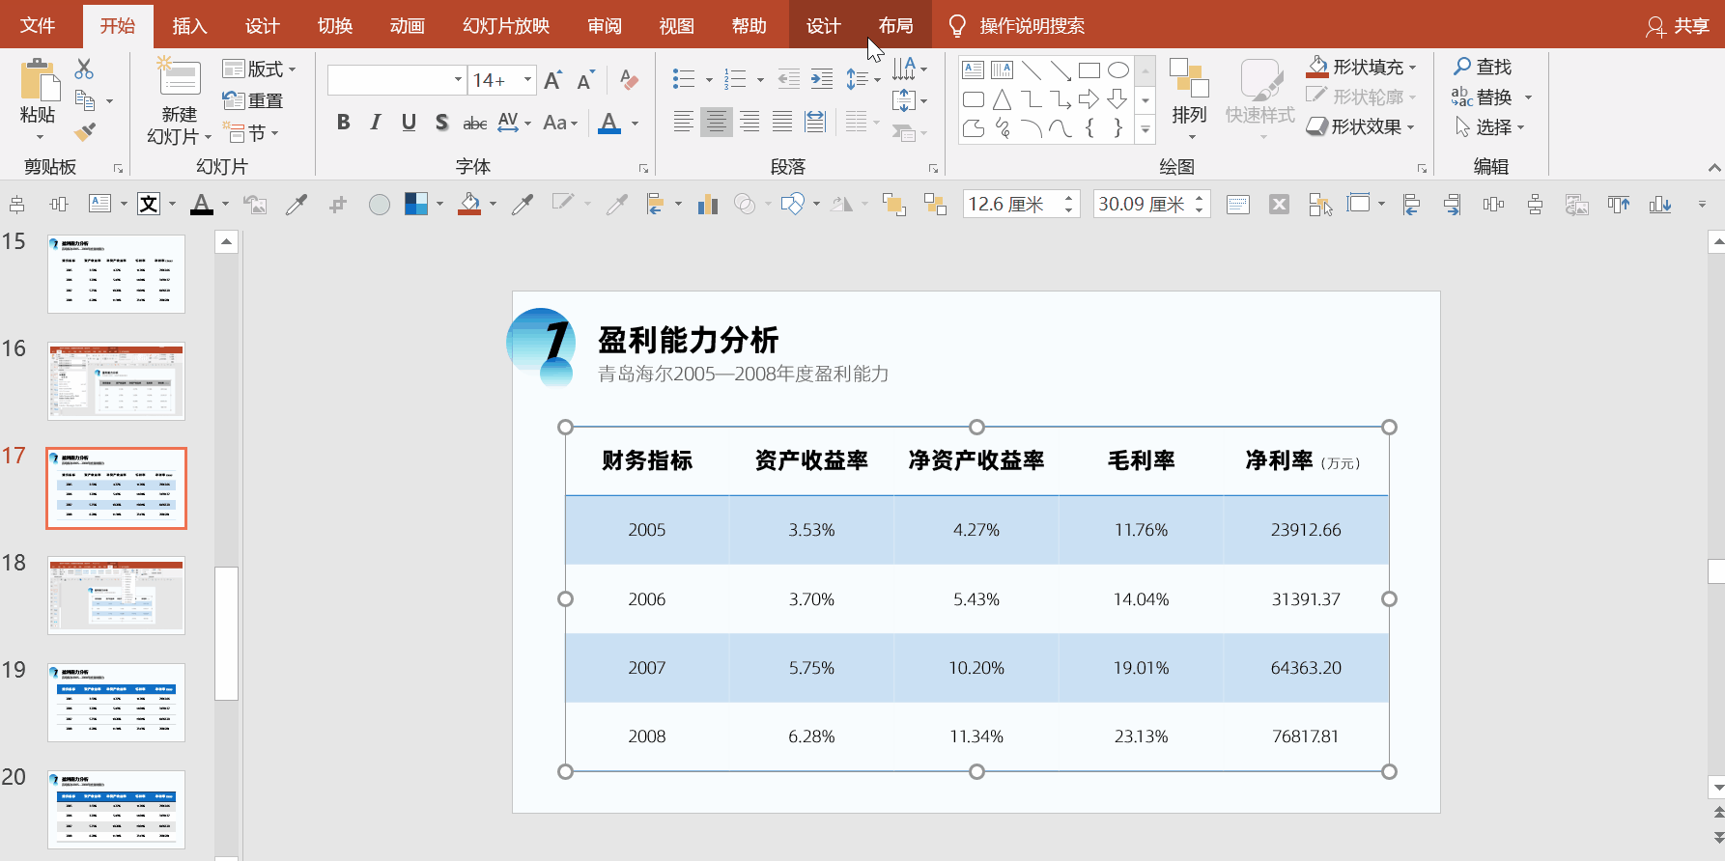Click the 查找 find button

tap(1483, 67)
